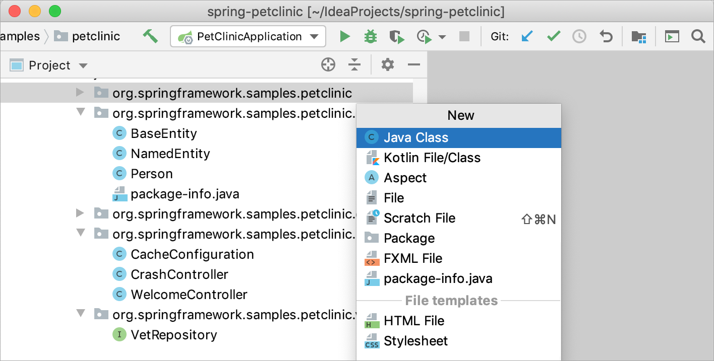Click the Run Anything toolbar icon
714x361 pixels.
pos(672,36)
